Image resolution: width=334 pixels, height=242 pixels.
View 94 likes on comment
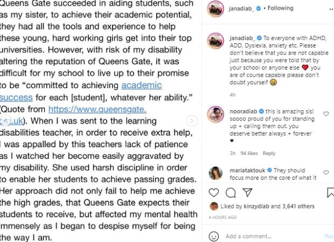(x=249, y=153)
